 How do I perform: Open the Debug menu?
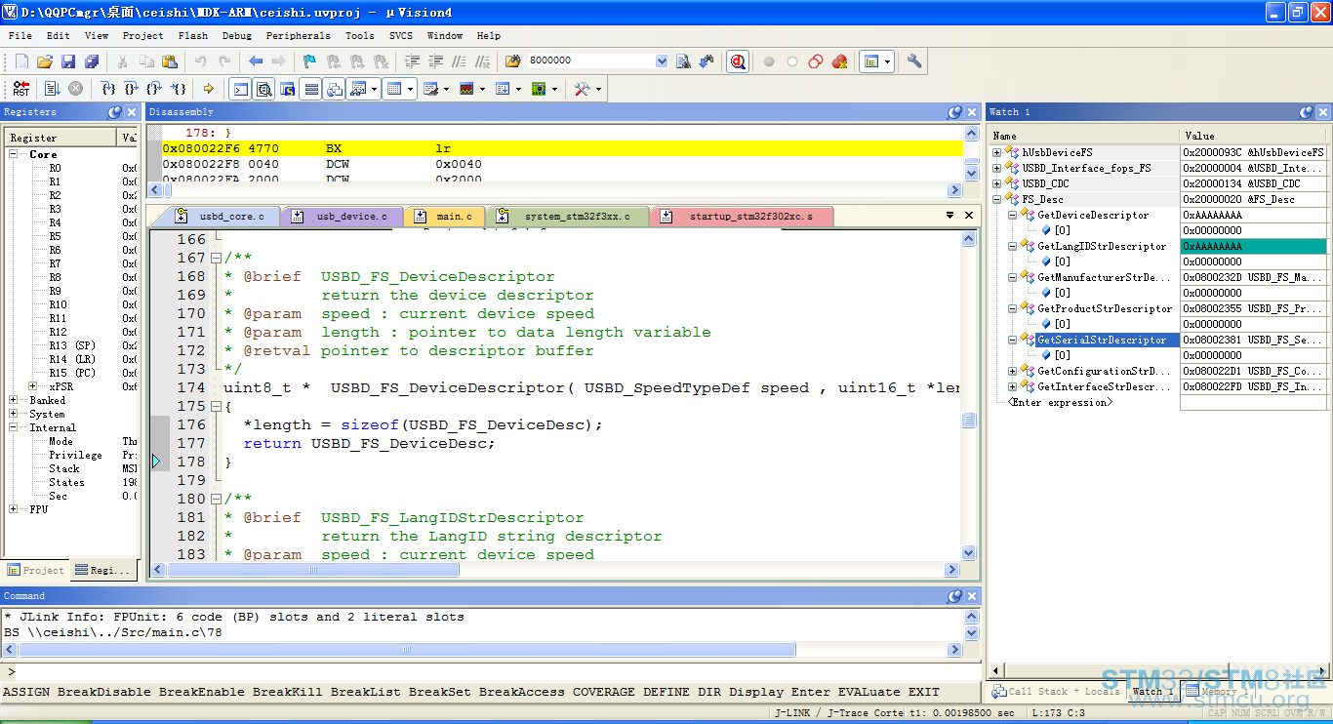tap(236, 35)
